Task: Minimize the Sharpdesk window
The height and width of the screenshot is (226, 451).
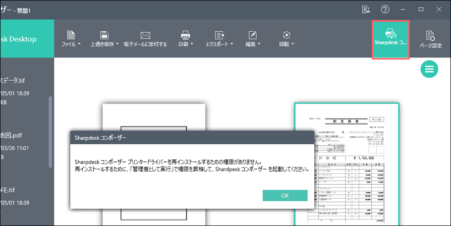Action: [x=403, y=10]
